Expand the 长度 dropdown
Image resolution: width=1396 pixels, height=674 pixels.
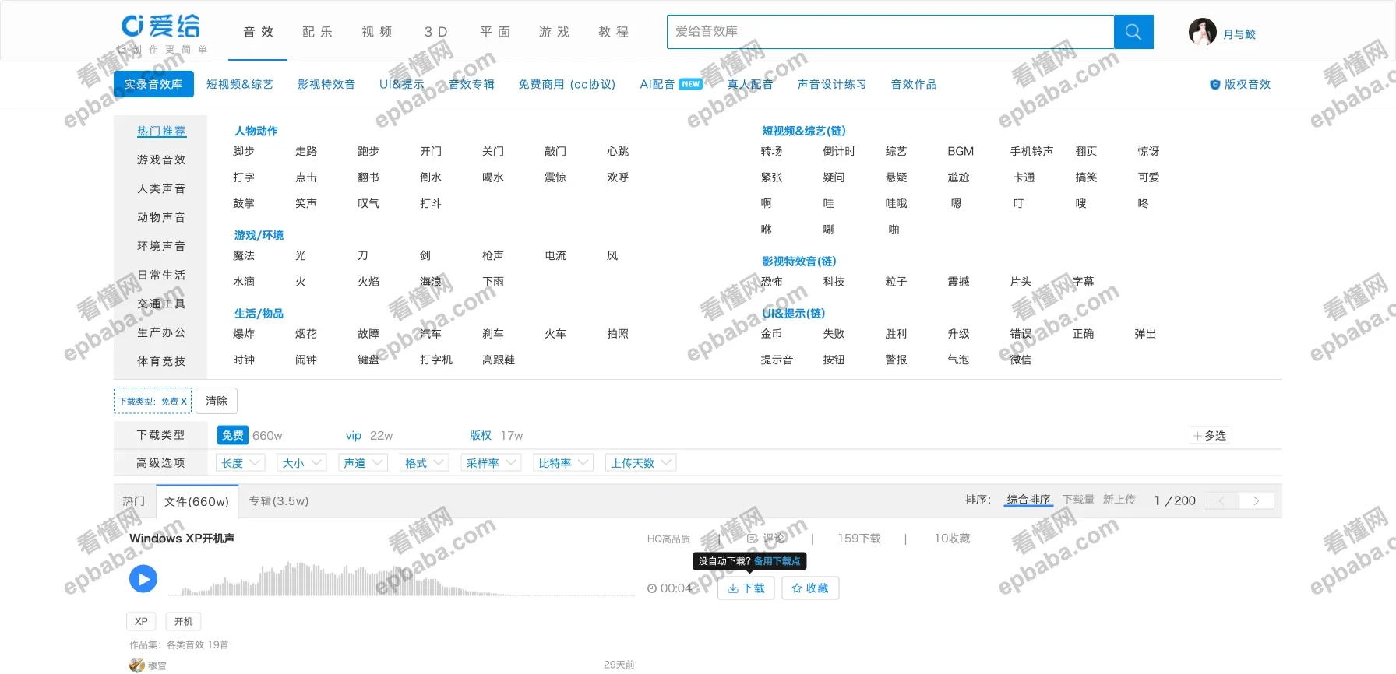point(240,463)
